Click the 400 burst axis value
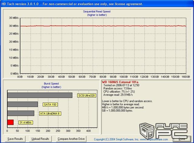The image size is (194, 143). coord(89,131)
